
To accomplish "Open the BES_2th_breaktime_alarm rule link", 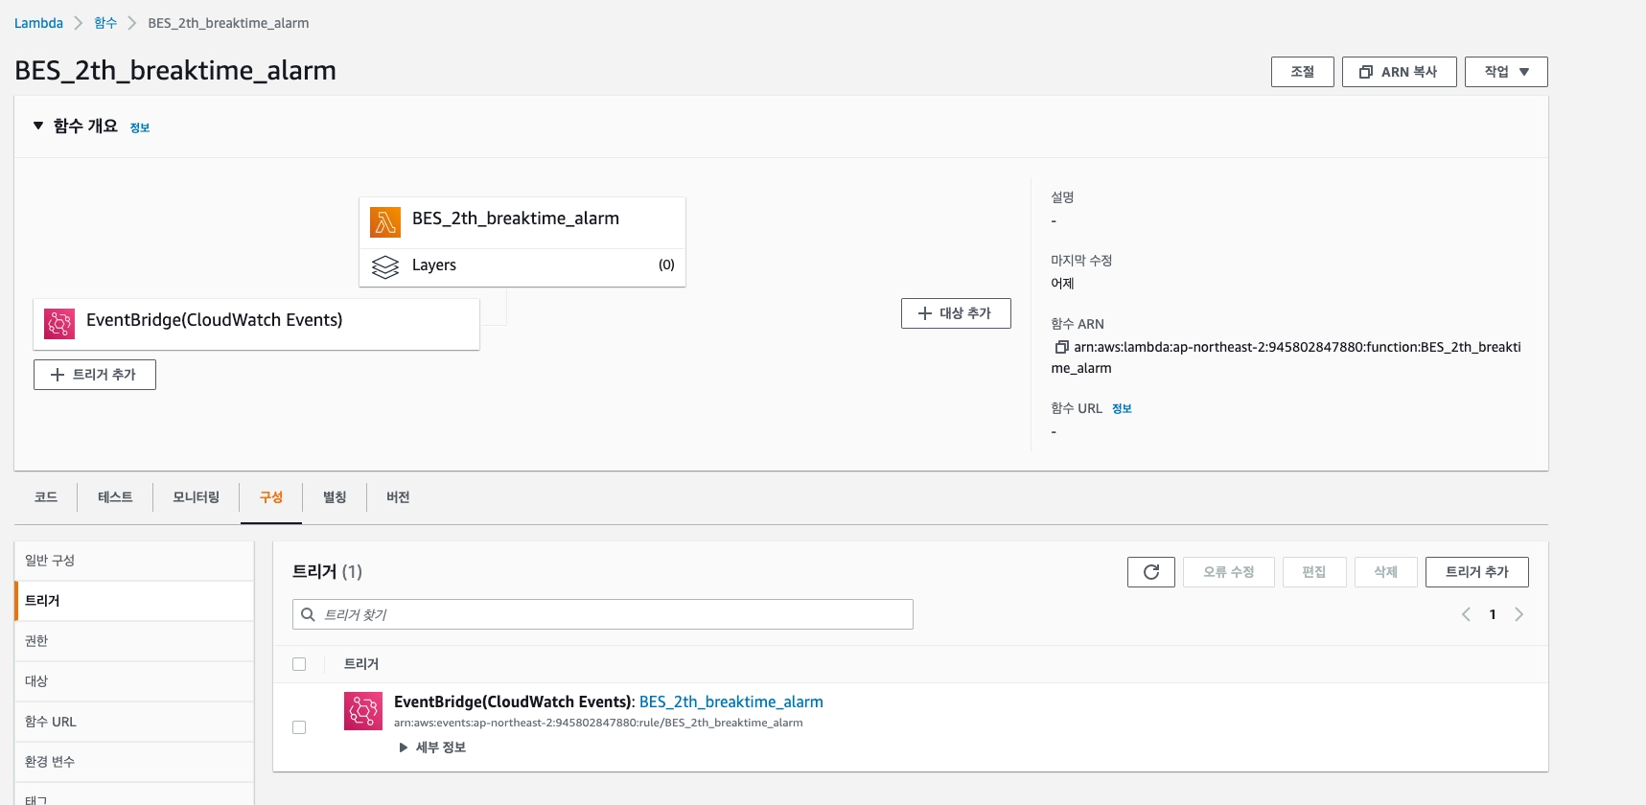I will click(x=730, y=701).
